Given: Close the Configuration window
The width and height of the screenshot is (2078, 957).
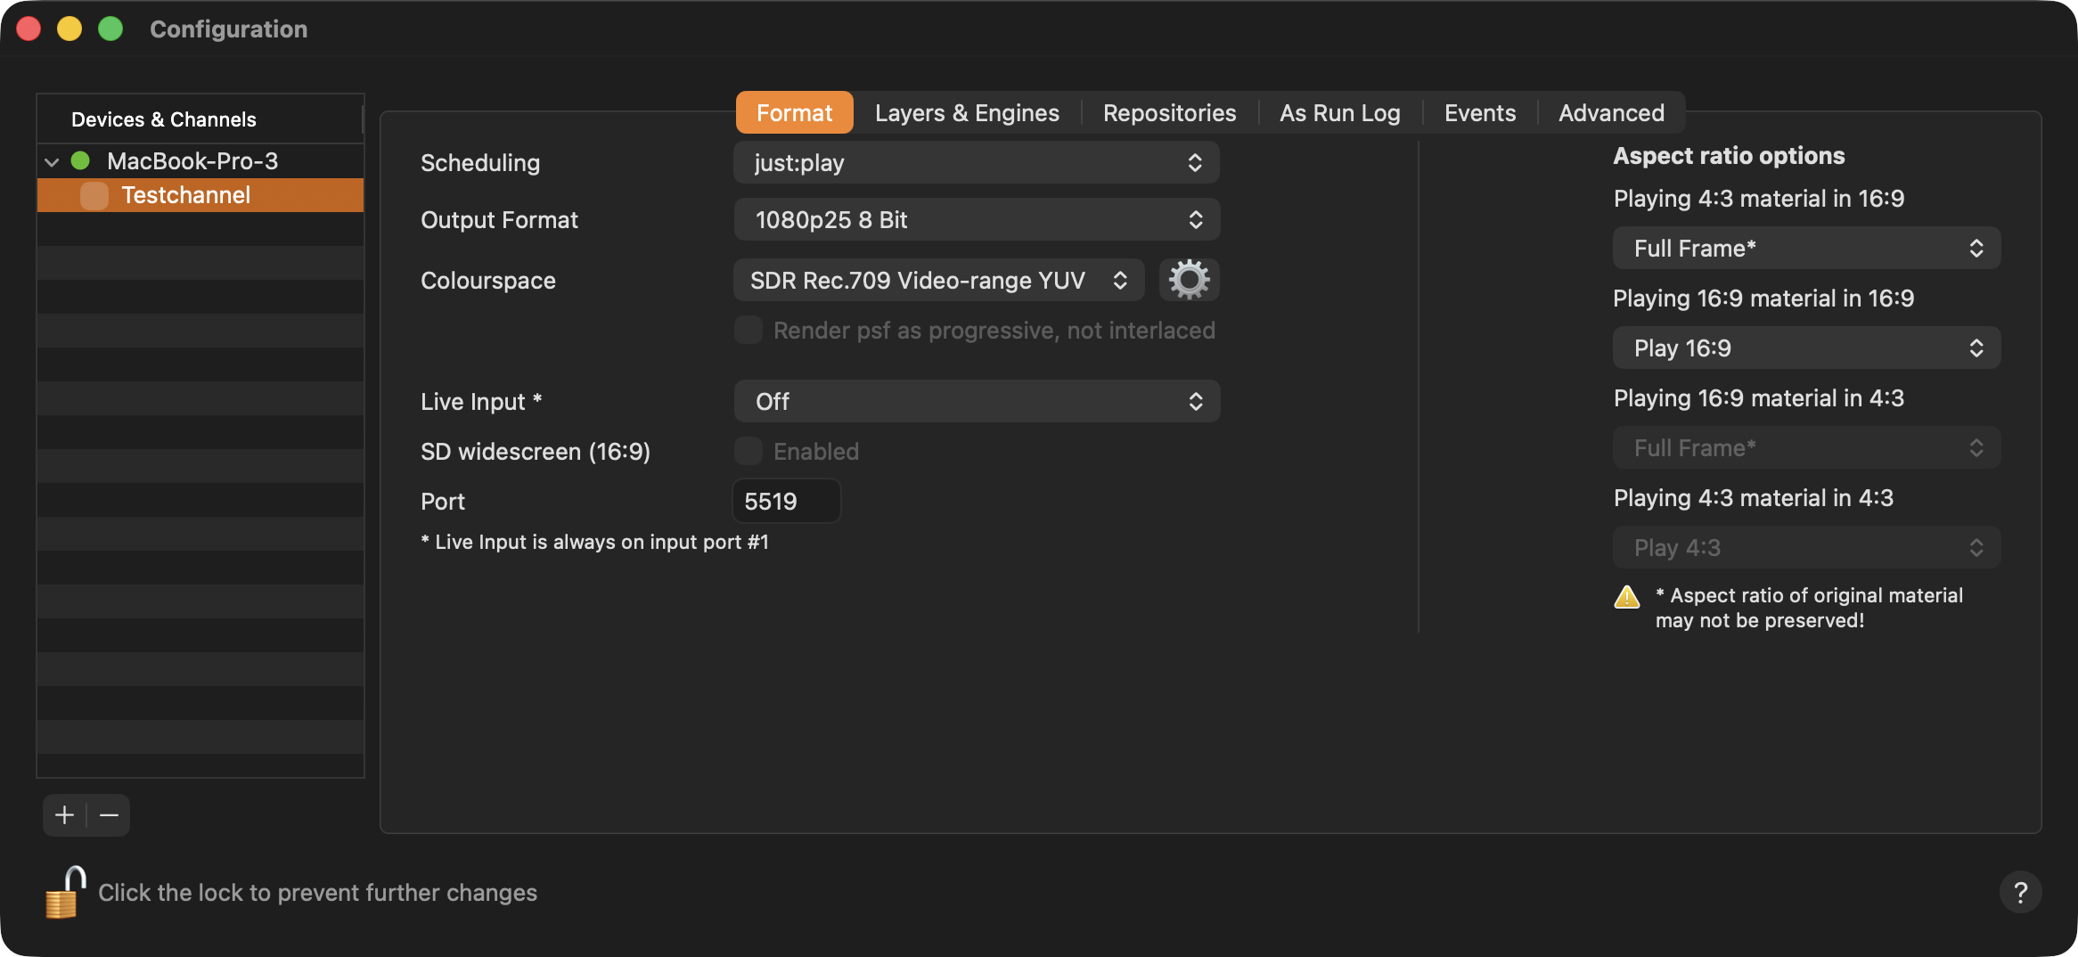Looking at the screenshot, I should coord(29,29).
